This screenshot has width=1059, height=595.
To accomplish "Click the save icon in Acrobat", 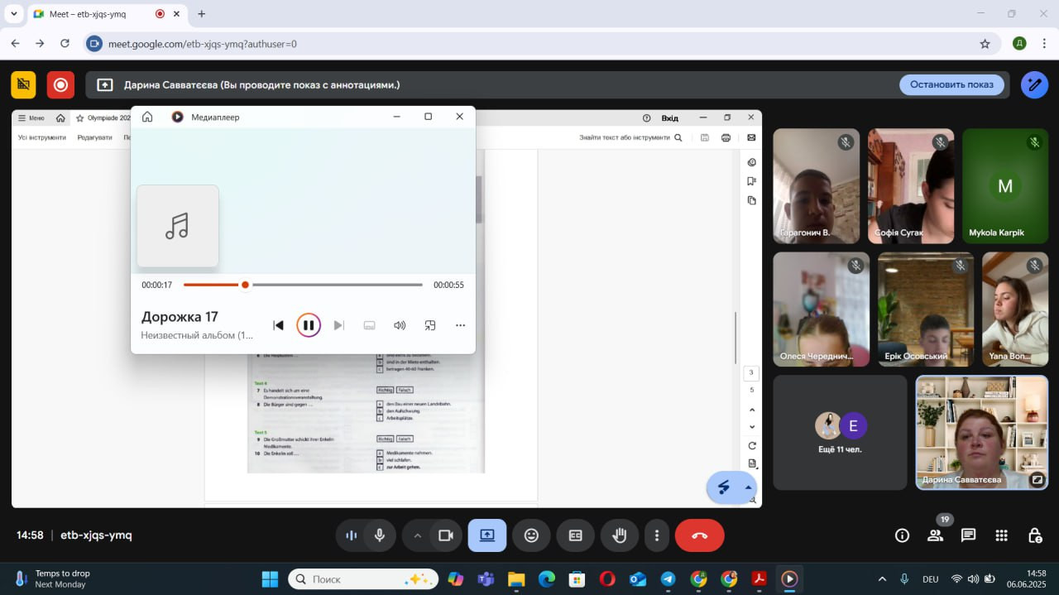I will click(x=705, y=137).
